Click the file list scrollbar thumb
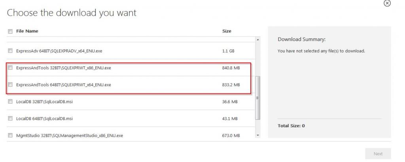405x162 pixels. click(x=258, y=98)
